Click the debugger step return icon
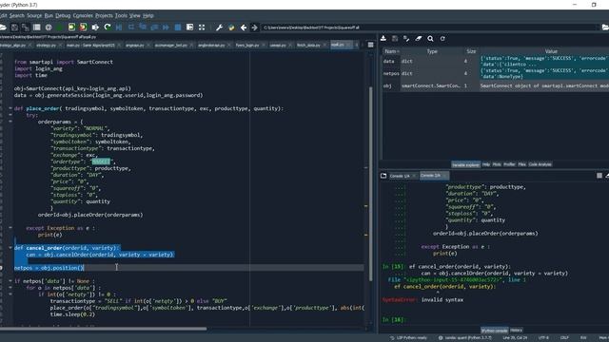Image resolution: width=609 pixels, height=342 pixels. coord(154,28)
